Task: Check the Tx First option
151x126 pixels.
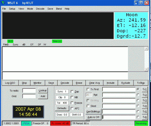Action: pyautogui.click(x=88, y=89)
